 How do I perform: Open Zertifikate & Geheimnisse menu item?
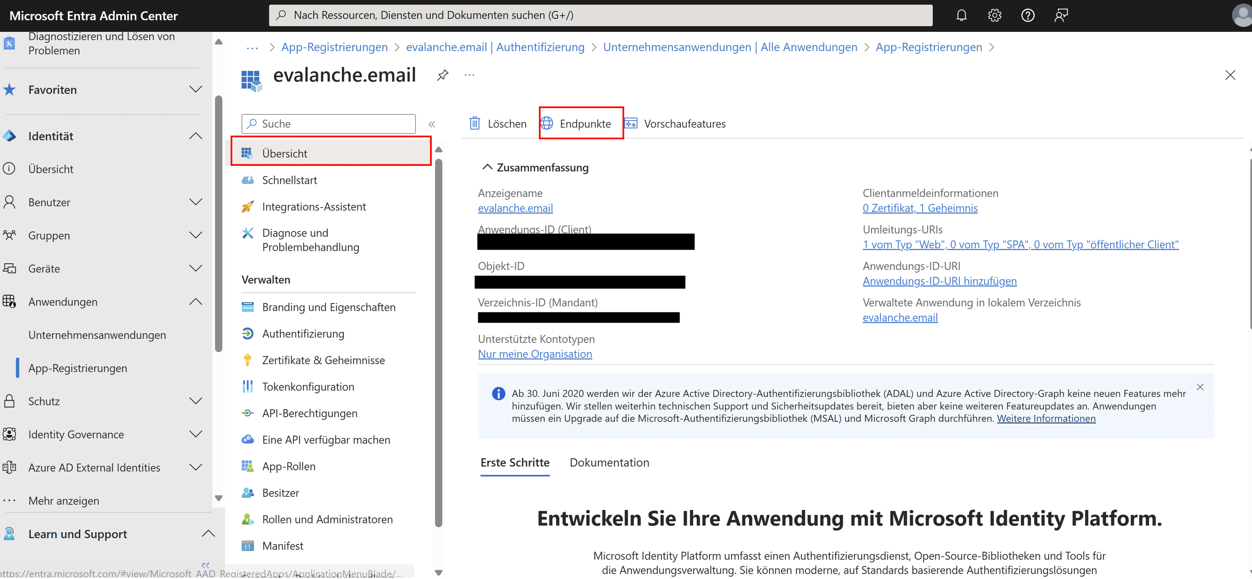[323, 360]
